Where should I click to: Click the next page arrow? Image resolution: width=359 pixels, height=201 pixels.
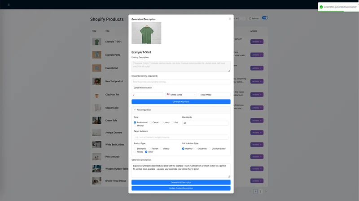266,192
